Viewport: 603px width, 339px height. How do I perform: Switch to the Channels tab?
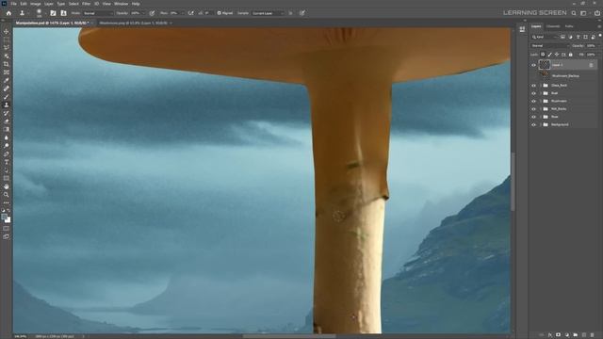click(553, 26)
